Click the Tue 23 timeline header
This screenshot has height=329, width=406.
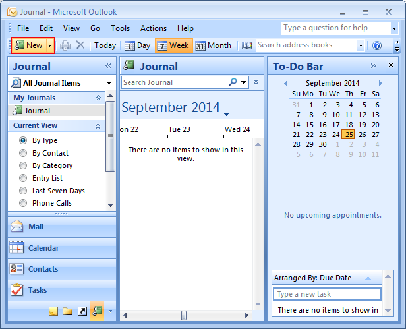[179, 129]
